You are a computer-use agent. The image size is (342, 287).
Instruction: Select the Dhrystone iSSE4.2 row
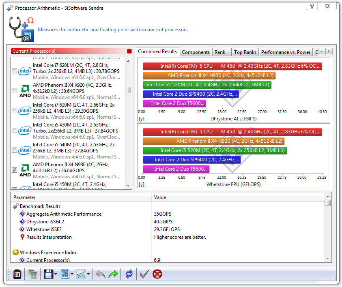pos(168,222)
